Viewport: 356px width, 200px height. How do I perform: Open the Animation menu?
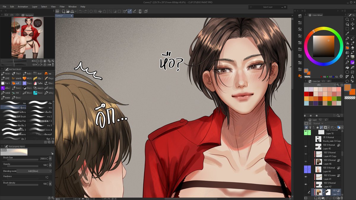click(23, 7)
